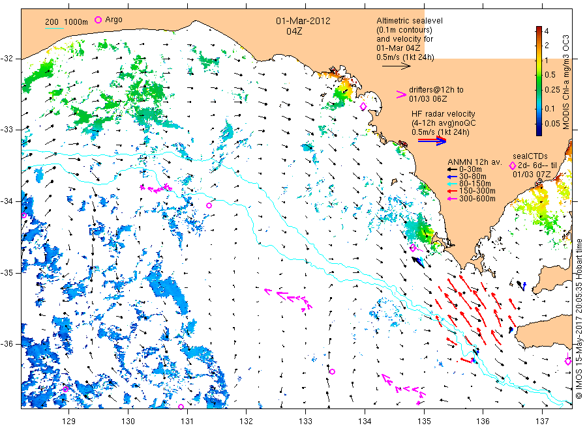587x430 pixels.
Task: Click the red HF radar arrows field near 135.7E
Action: click(476, 311)
